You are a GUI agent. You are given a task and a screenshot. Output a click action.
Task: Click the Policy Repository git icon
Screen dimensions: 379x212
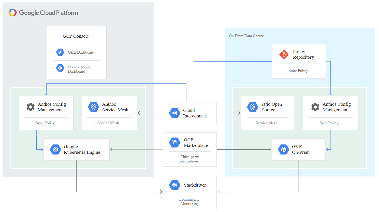284,54
